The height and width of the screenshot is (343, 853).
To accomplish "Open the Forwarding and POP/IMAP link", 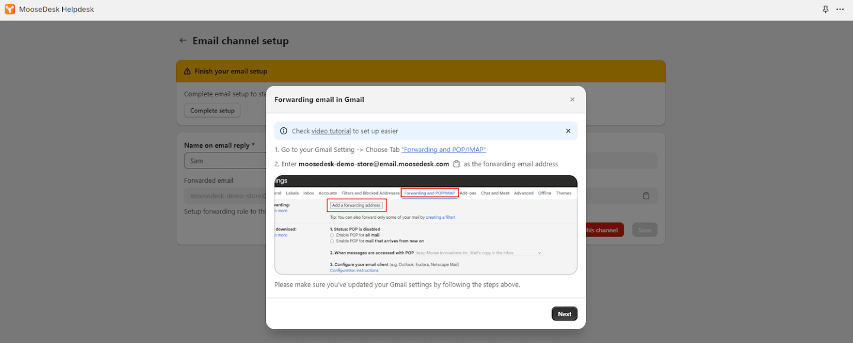I will click(x=444, y=150).
